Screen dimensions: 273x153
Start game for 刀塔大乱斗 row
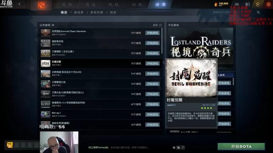[x=153, y=94]
